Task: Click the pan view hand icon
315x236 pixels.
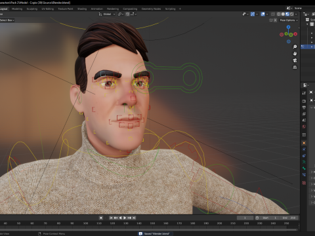Action: click(295, 54)
